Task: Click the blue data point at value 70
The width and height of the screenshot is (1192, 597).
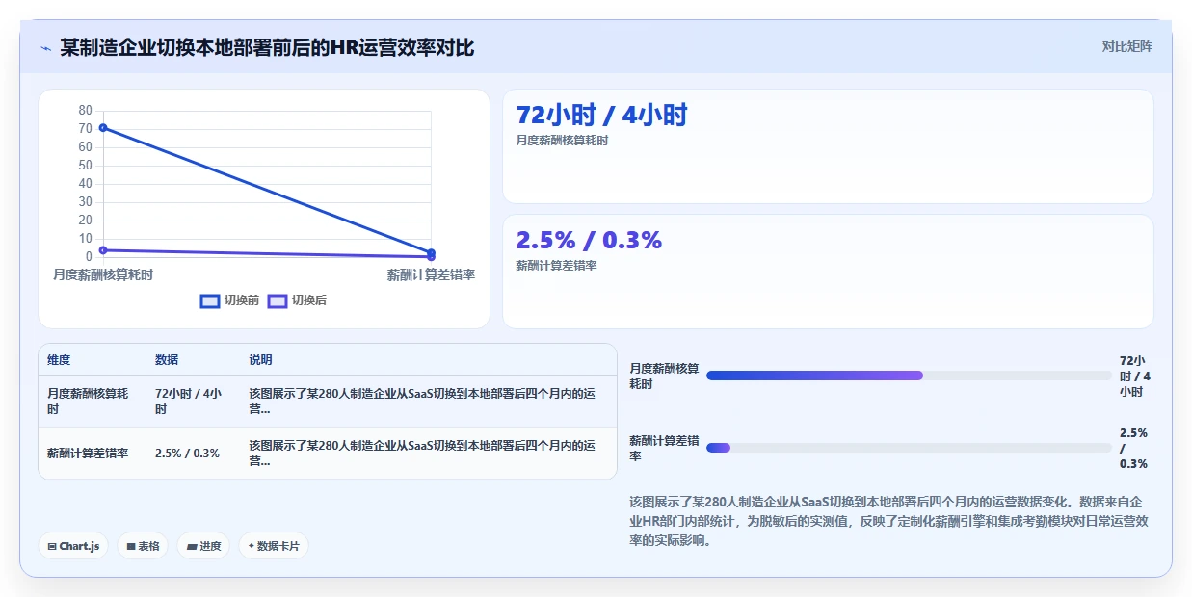Action: pyautogui.click(x=103, y=128)
